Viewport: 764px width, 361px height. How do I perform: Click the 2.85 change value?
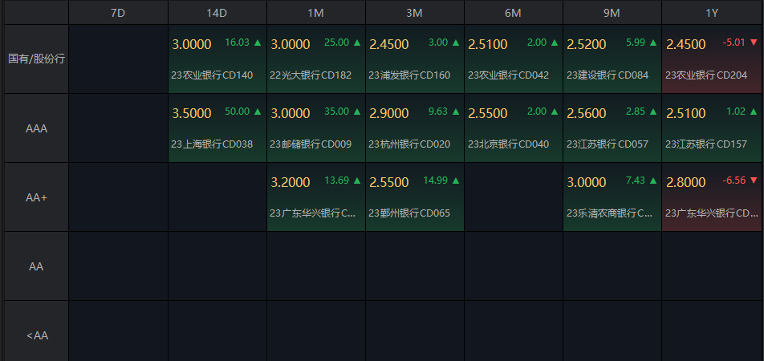point(636,112)
